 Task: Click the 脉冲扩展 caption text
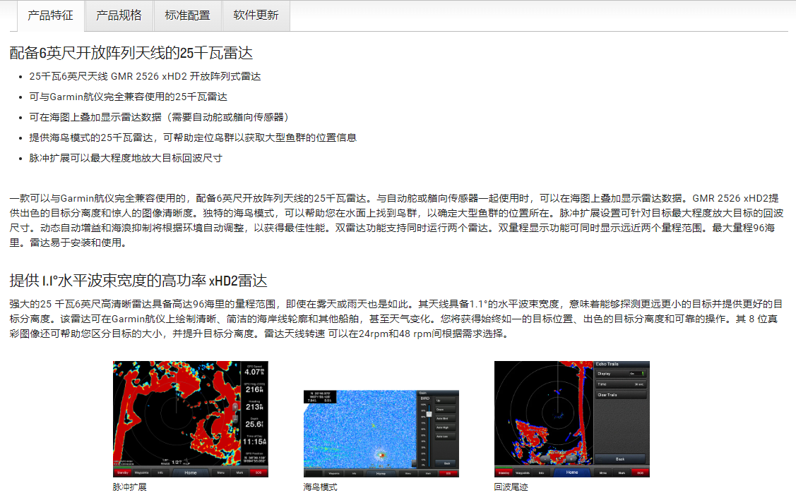130,487
